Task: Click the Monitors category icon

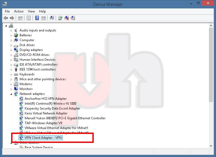Action: point(16,89)
